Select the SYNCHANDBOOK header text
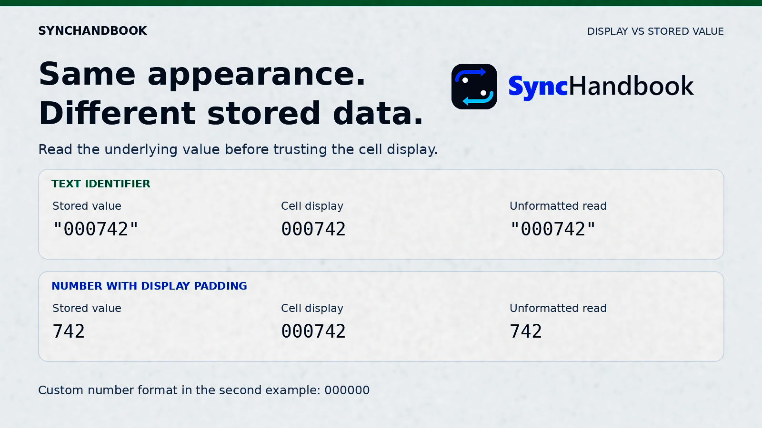 point(93,31)
